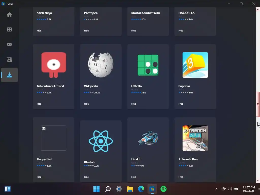Click the Bluelab 1.2k rating
This screenshot has width=260, height=195.
click(91, 166)
